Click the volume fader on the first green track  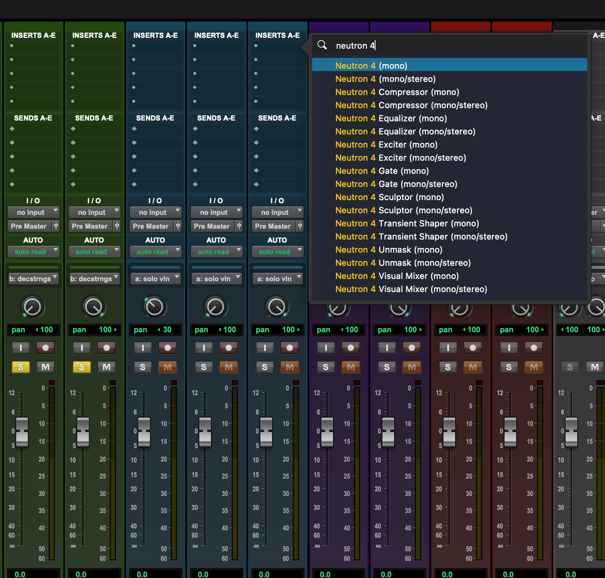pos(22,432)
